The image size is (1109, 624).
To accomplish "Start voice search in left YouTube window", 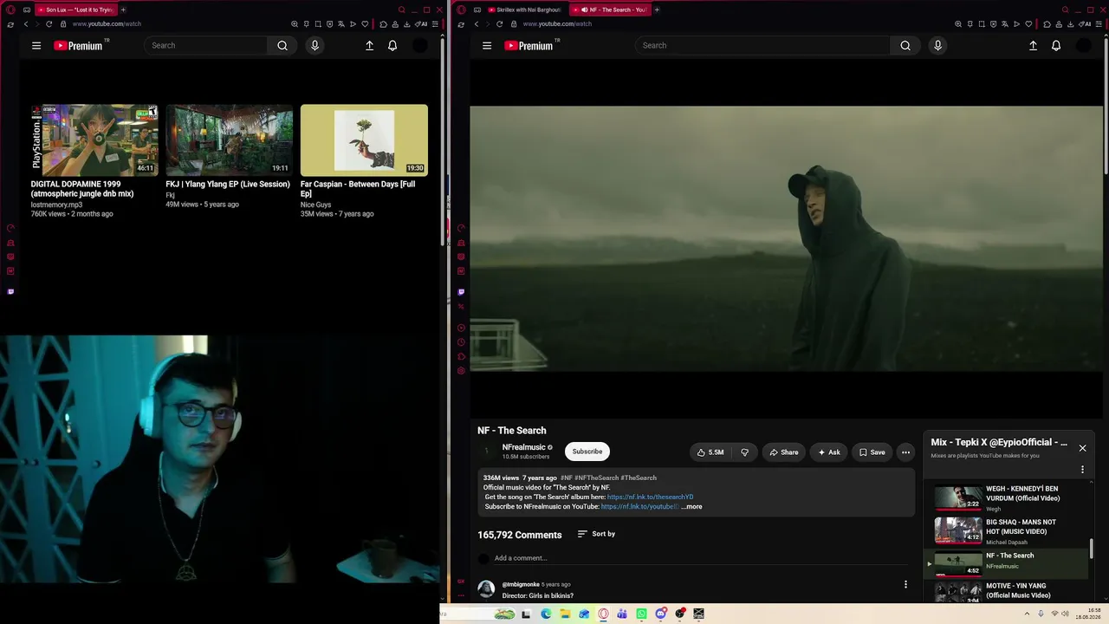I will click(x=315, y=45).
